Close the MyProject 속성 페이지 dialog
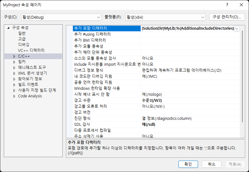 tap(241, 5)
